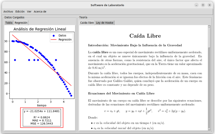Select the Regresión tab
The height and width of the screenshot is (134, 215).
tap(21, 23)
